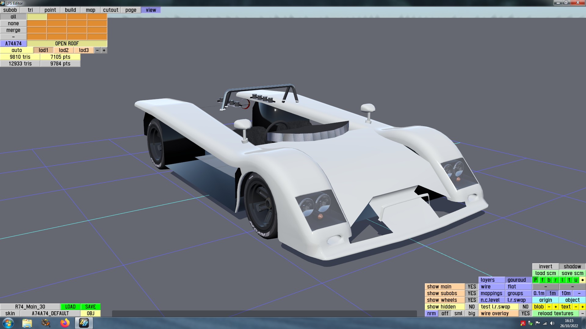Decrease text size with minus button

coord(576,307)
